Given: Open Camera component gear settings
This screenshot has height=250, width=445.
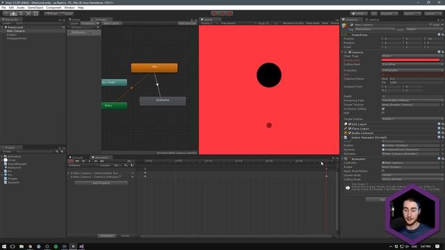Looking at the screenshot, I should click(x=442, y=52).
